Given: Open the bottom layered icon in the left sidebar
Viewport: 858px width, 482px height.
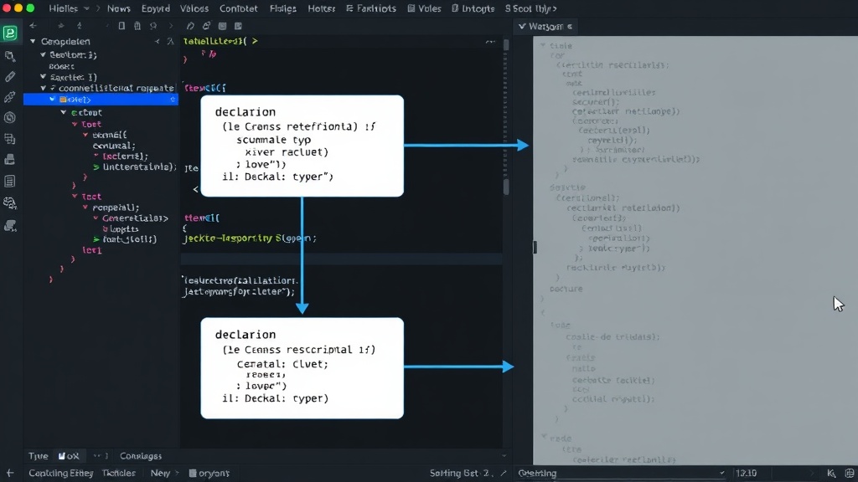Looking at the screenshot, I should (10, 226).
